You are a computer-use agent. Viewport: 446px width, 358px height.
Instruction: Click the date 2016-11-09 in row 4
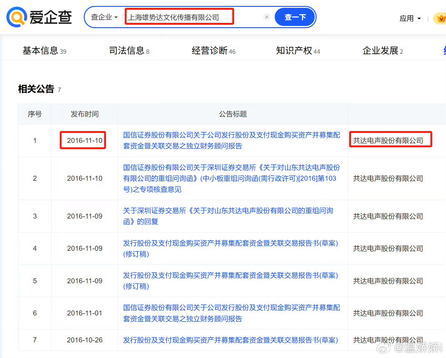[85, 248]
